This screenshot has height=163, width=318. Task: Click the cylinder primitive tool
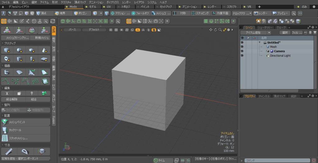pyautogui.click(x=19, y=58)
